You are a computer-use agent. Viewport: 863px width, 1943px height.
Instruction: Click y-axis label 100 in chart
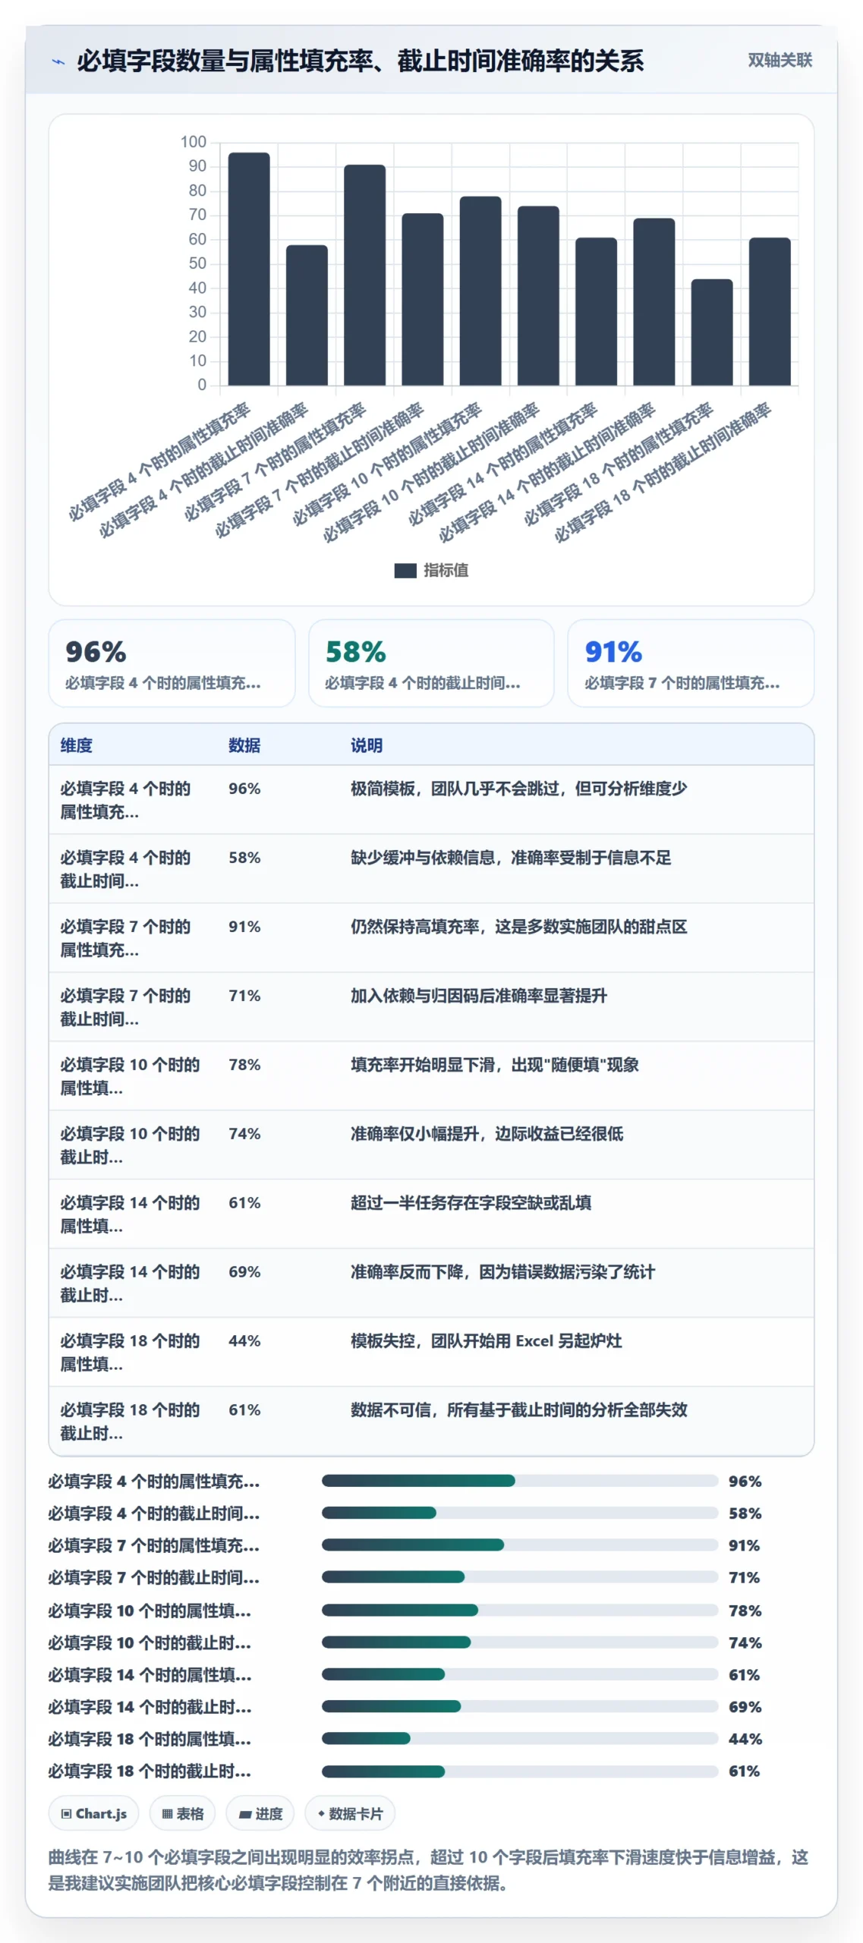pos(193,142)
